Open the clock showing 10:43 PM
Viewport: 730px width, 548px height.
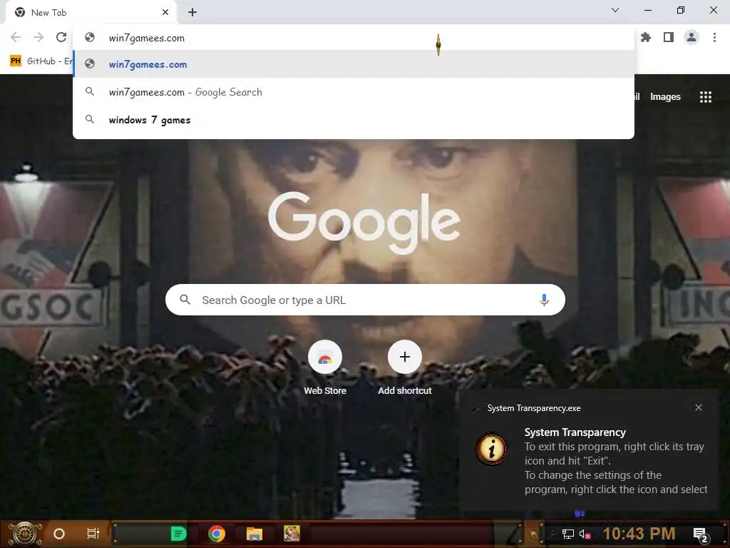pos(639,534)
